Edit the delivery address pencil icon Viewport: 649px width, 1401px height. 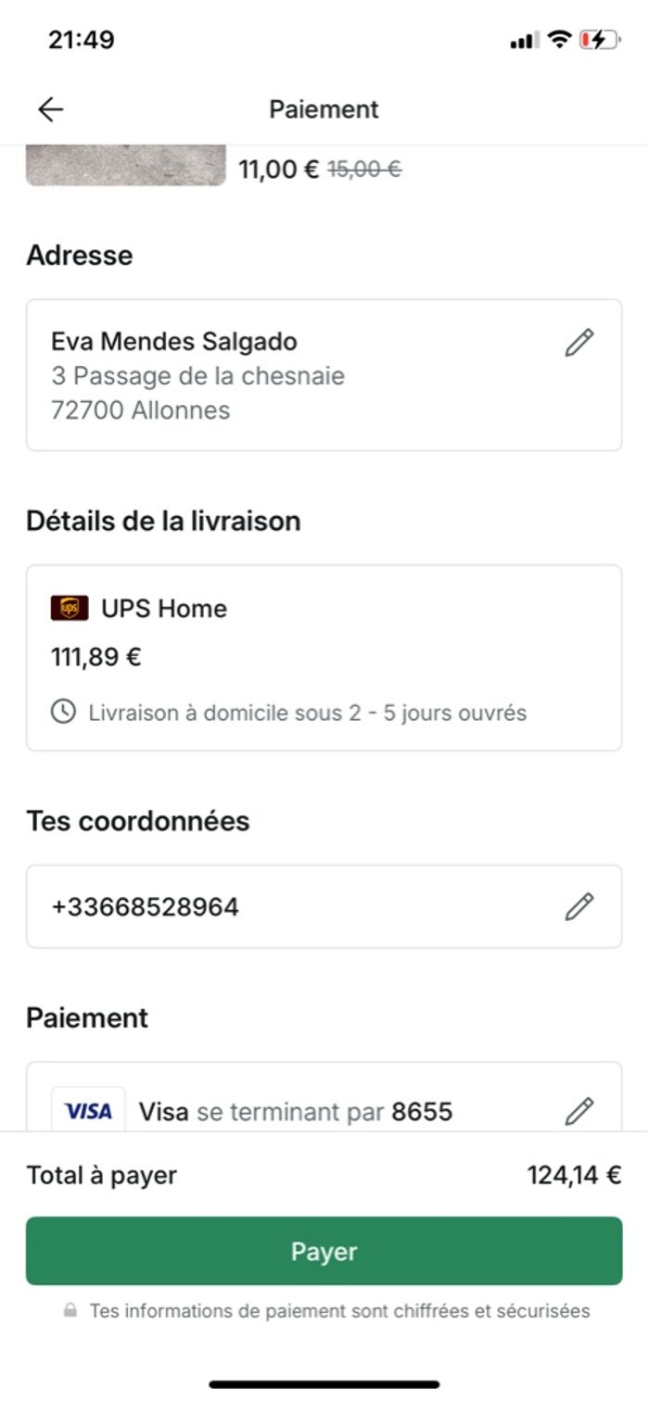(579, 343)
